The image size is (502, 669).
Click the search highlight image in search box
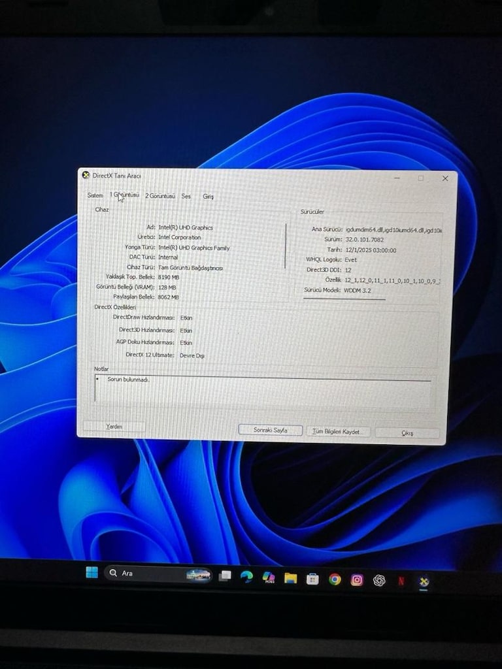(199, 575)
